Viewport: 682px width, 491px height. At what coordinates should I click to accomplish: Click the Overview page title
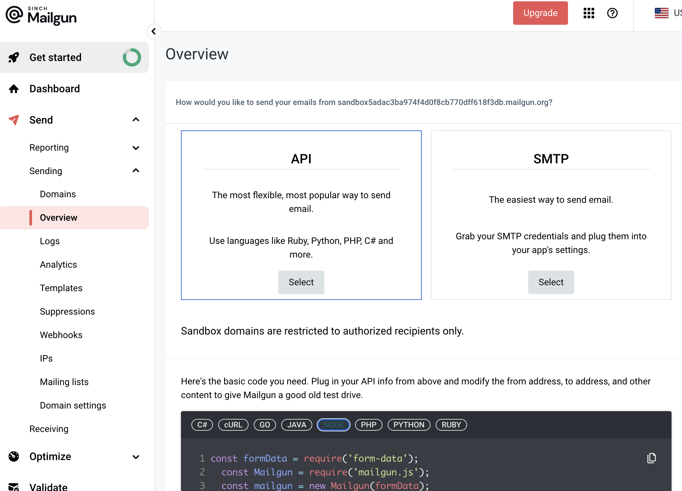pyautogui.click(x=197, y=54)
